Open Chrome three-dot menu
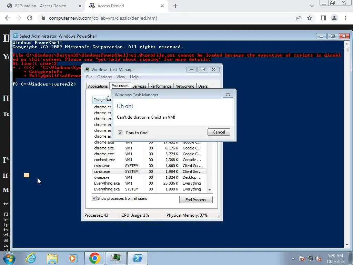Image resolution: width=353 pixels, height=265 pixels. pos(345,18)
